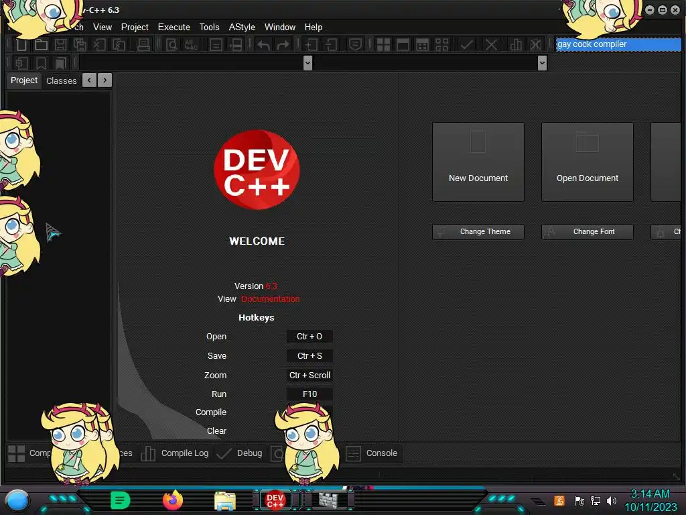Open the compiler set selection combo box
The width and height of the screenshot is (686, 515).
(618, 44)
